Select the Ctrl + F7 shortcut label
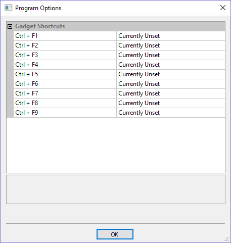Image resolution: width=231 pixels, height=243 pixels. (27, 93)
